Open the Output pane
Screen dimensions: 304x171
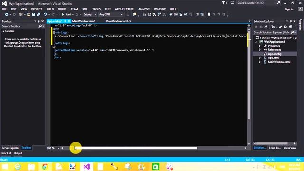tap(18, 153)
